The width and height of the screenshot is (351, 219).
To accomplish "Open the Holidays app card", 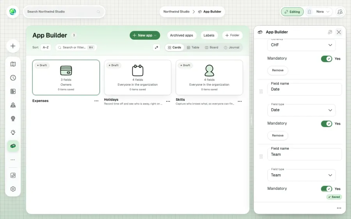I will pos(138,78).
